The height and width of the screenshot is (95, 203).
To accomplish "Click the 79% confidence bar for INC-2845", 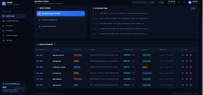I will pyautogui.click(x=127, y=67).
